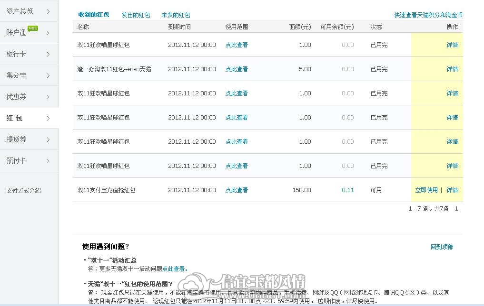Switch to the 收到的红包 tab
This screenshot has height=306, width=484.
point(94,14)
